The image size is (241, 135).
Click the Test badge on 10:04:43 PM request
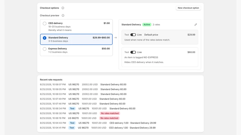pyautogui.click(x=72, y=123)
